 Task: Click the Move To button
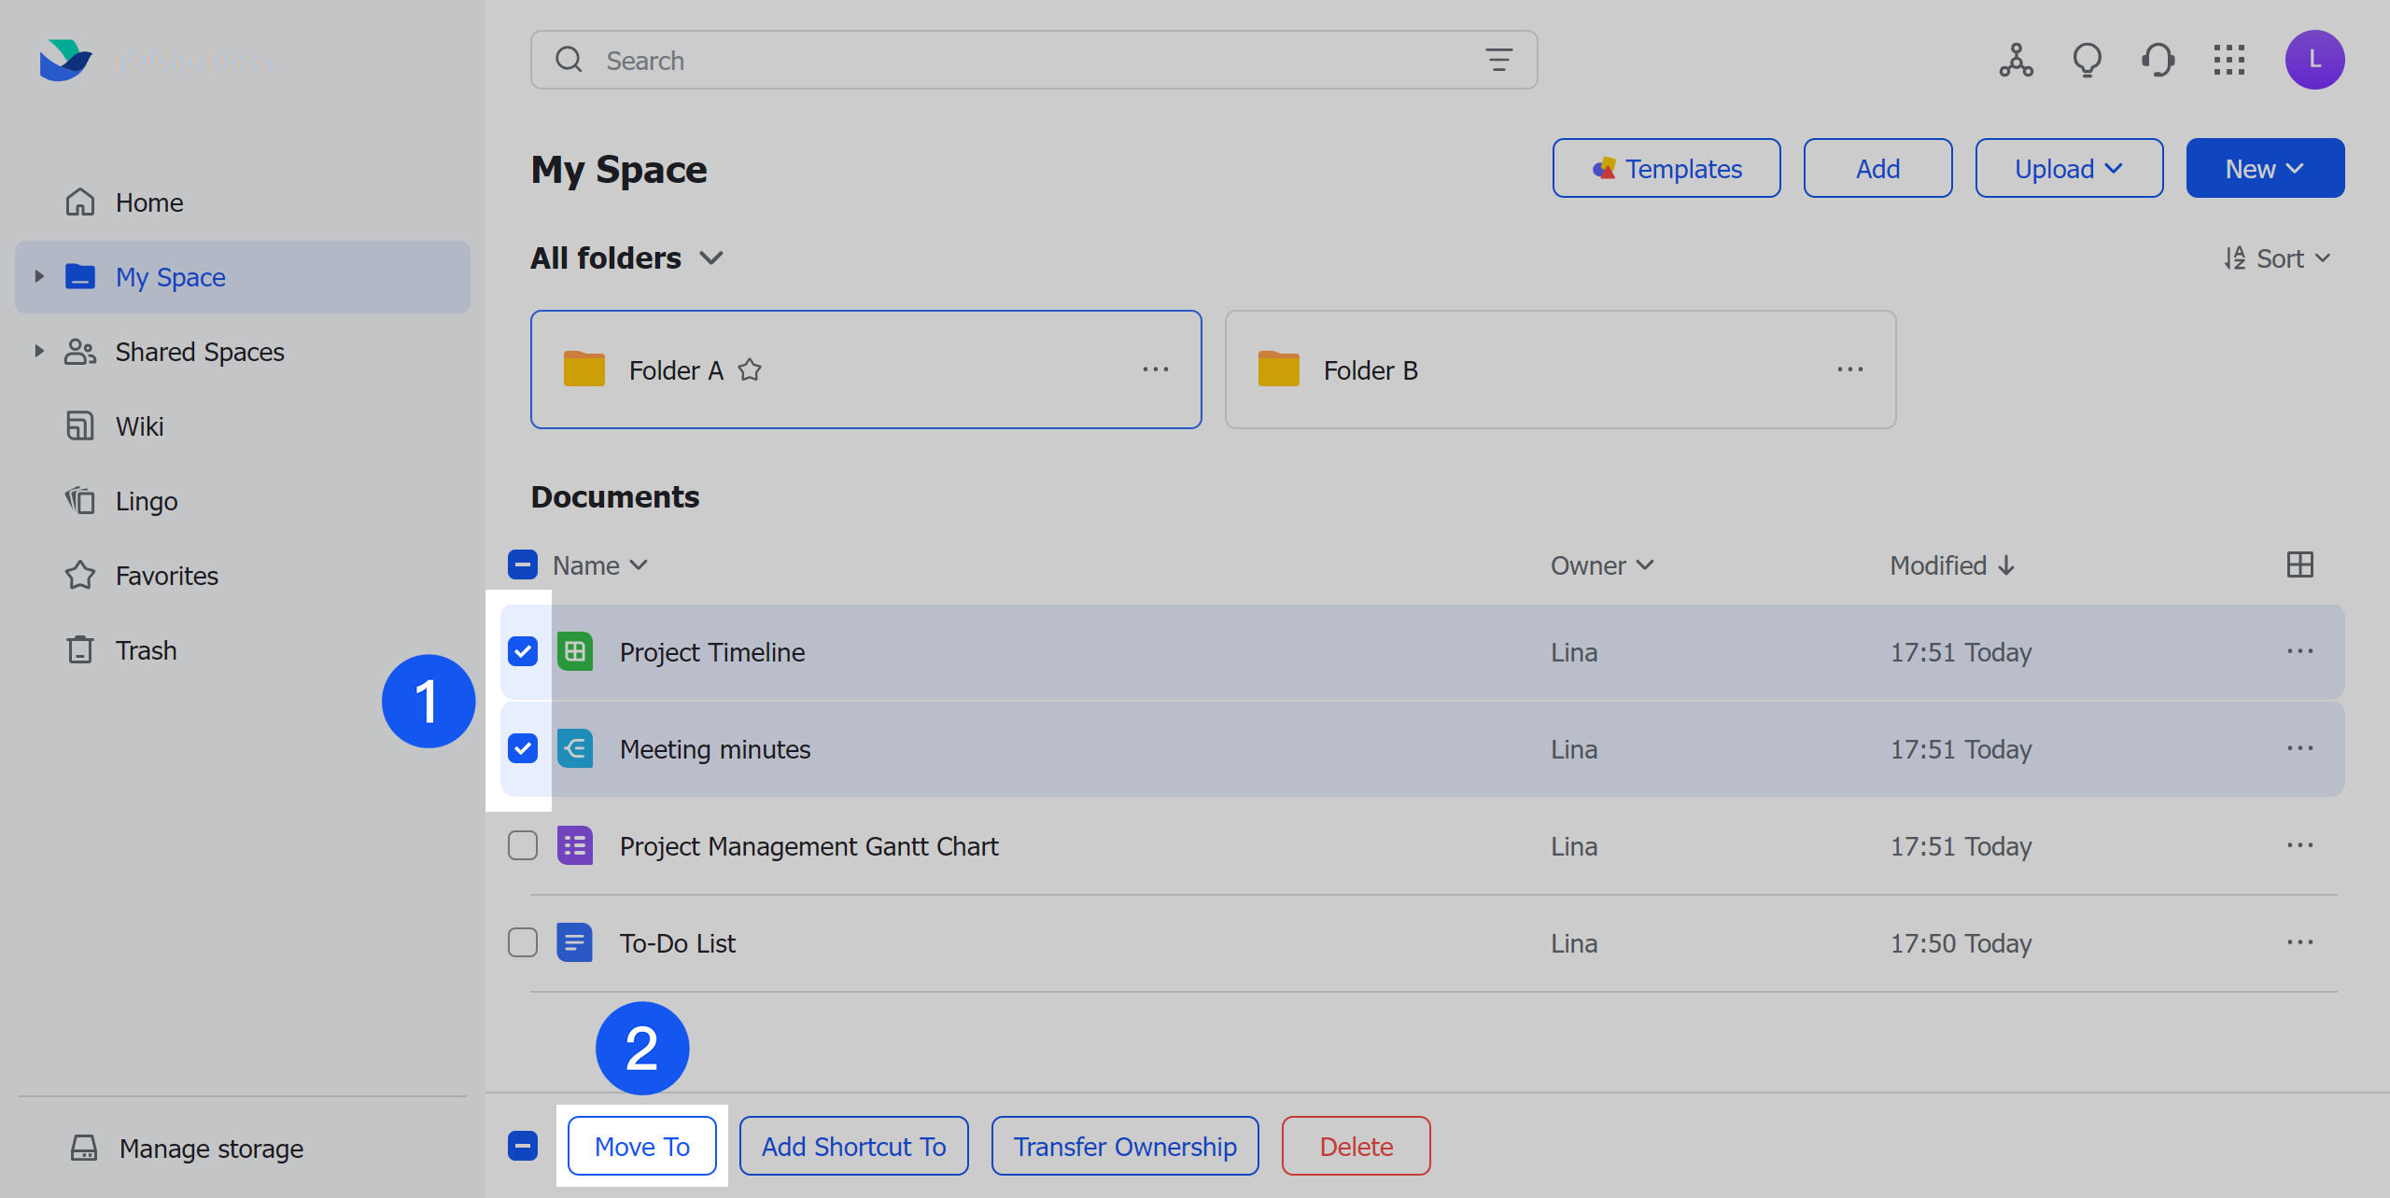pos(641,1146)
